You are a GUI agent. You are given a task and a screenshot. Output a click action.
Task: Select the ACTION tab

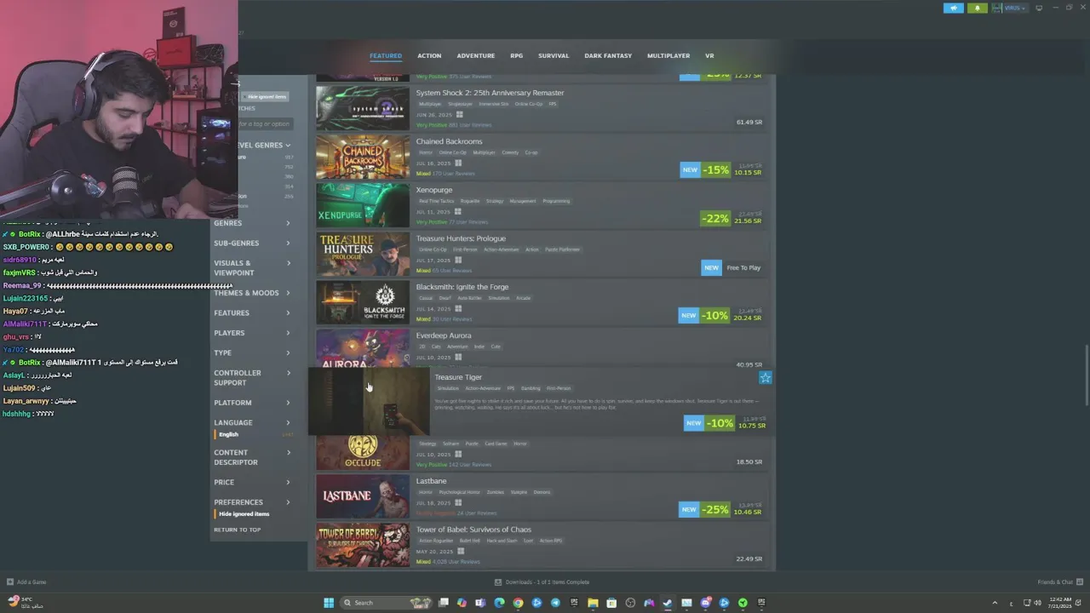tap(429, 56)
